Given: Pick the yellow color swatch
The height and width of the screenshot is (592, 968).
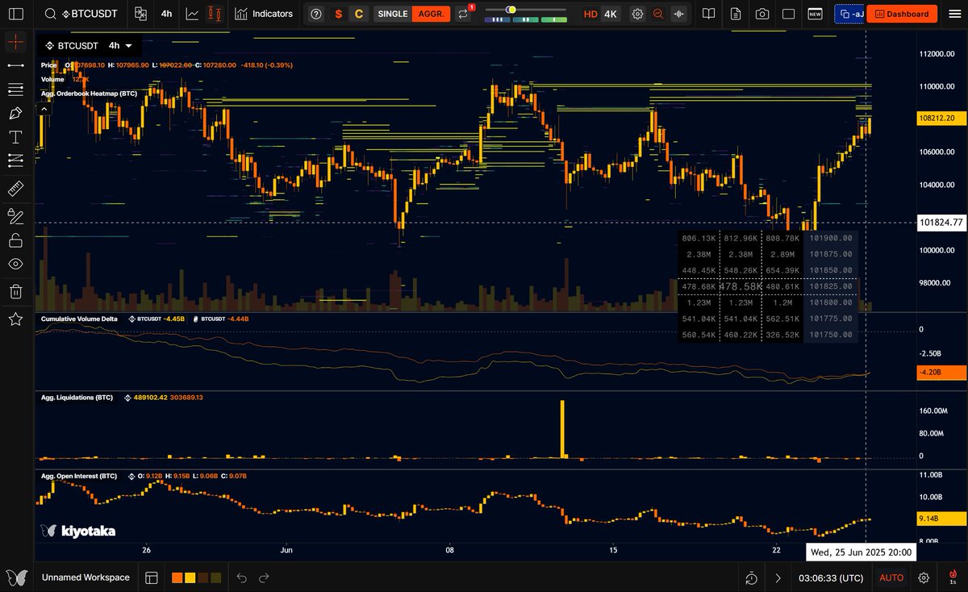Looking at the screenshot, I should click(x=190, y=577).
